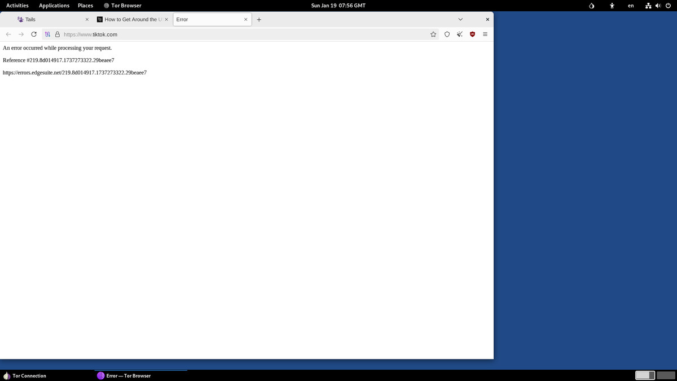Viewport: 677px width, 381px height.
Task: Open the Tor circuit display icon
Action: [x=48, y=34]
